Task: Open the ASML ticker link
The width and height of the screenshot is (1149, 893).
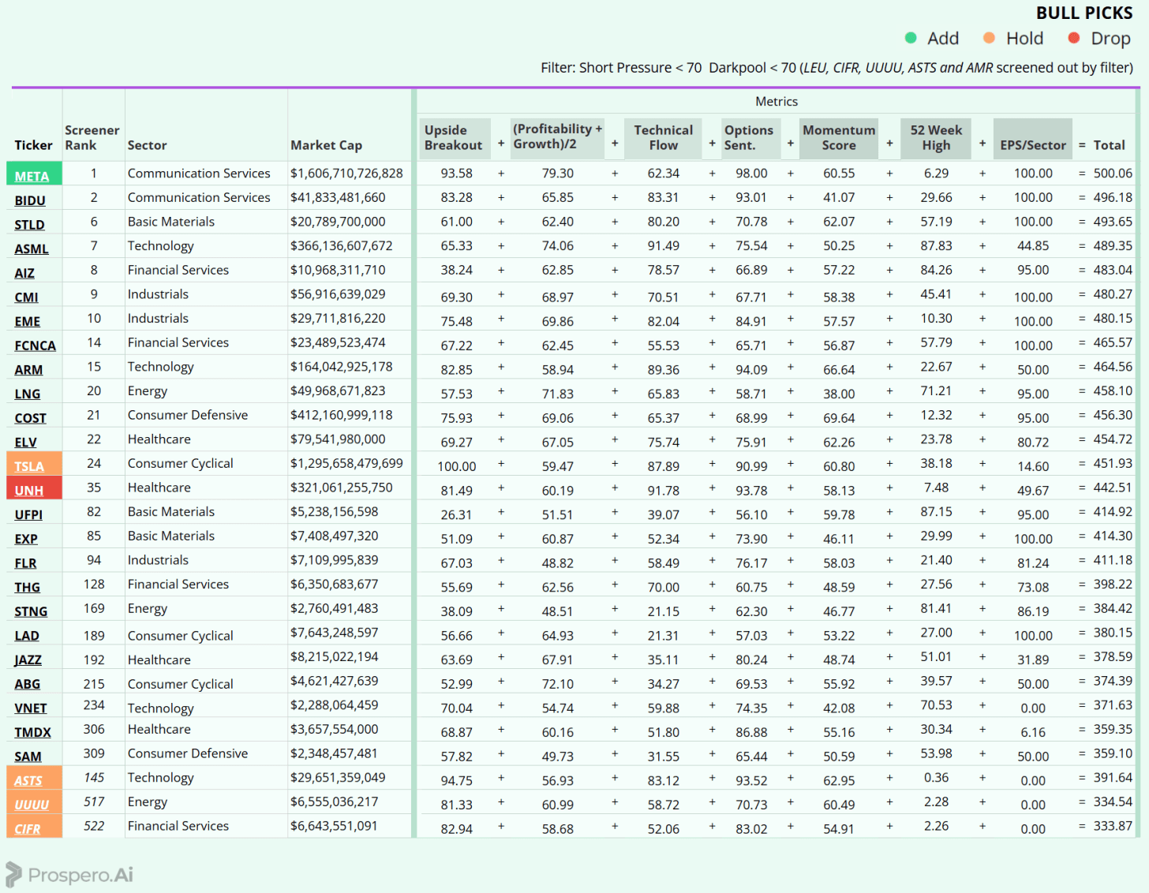Action: tap(32, 248)
